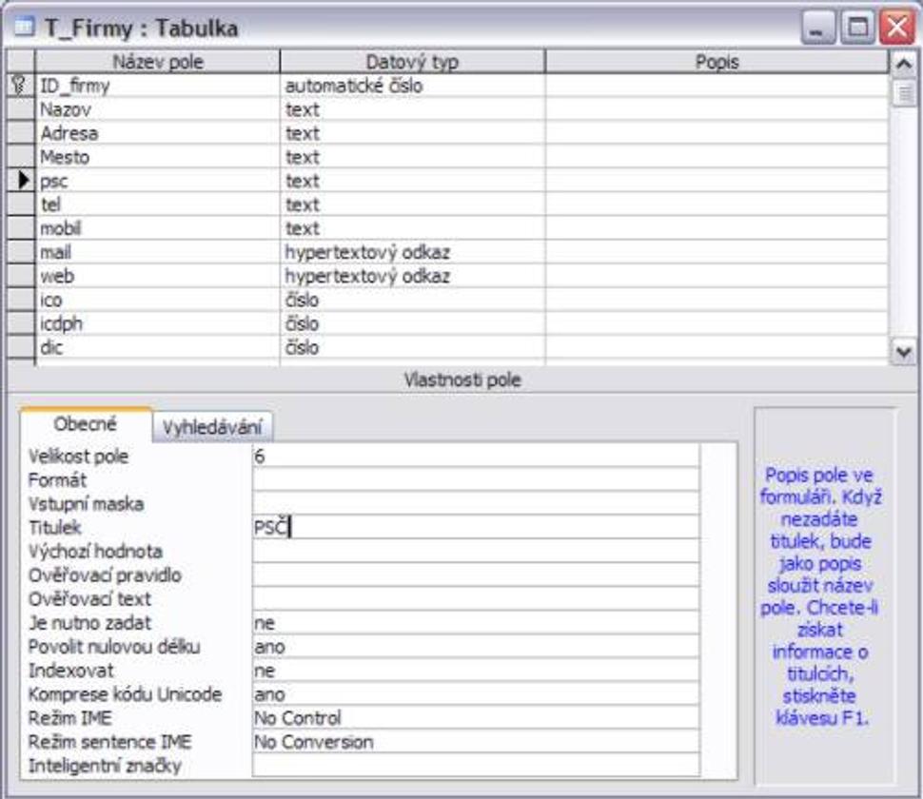Switch to the Vyhledávání tab
The width and height of the screenshot is (923, 799).
[212, 428]
